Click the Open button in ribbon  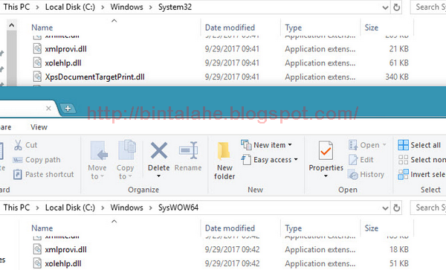pyautogui.click(x=367, y=145)
